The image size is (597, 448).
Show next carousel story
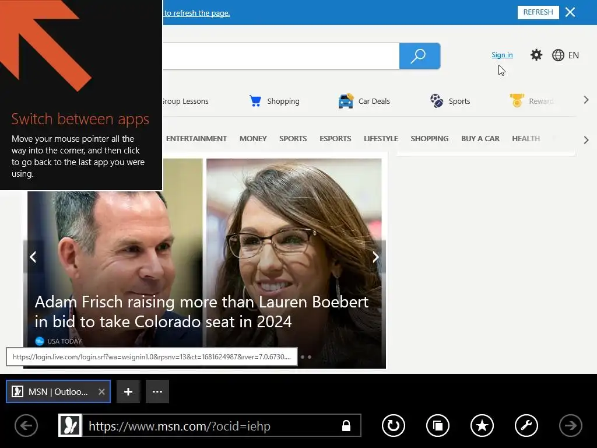click(375, 257)
